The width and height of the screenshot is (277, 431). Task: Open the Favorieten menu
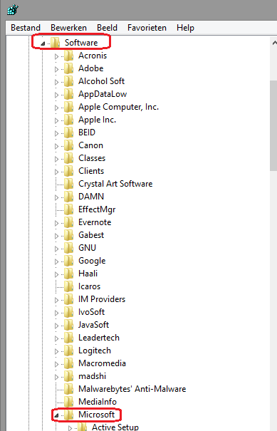click(x=147, y=28)
